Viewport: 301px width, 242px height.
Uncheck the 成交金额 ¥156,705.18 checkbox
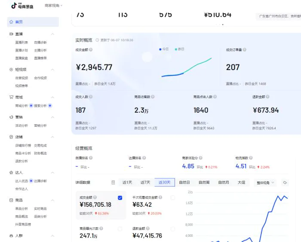point(120,198)
